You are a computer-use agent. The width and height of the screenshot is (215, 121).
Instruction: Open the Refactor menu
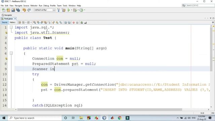(x=34, y=6)
